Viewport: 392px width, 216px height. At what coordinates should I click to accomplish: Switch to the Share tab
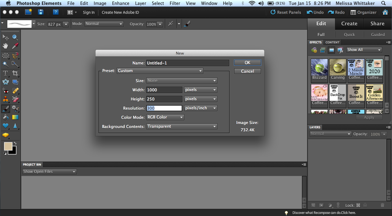(377, 24)
